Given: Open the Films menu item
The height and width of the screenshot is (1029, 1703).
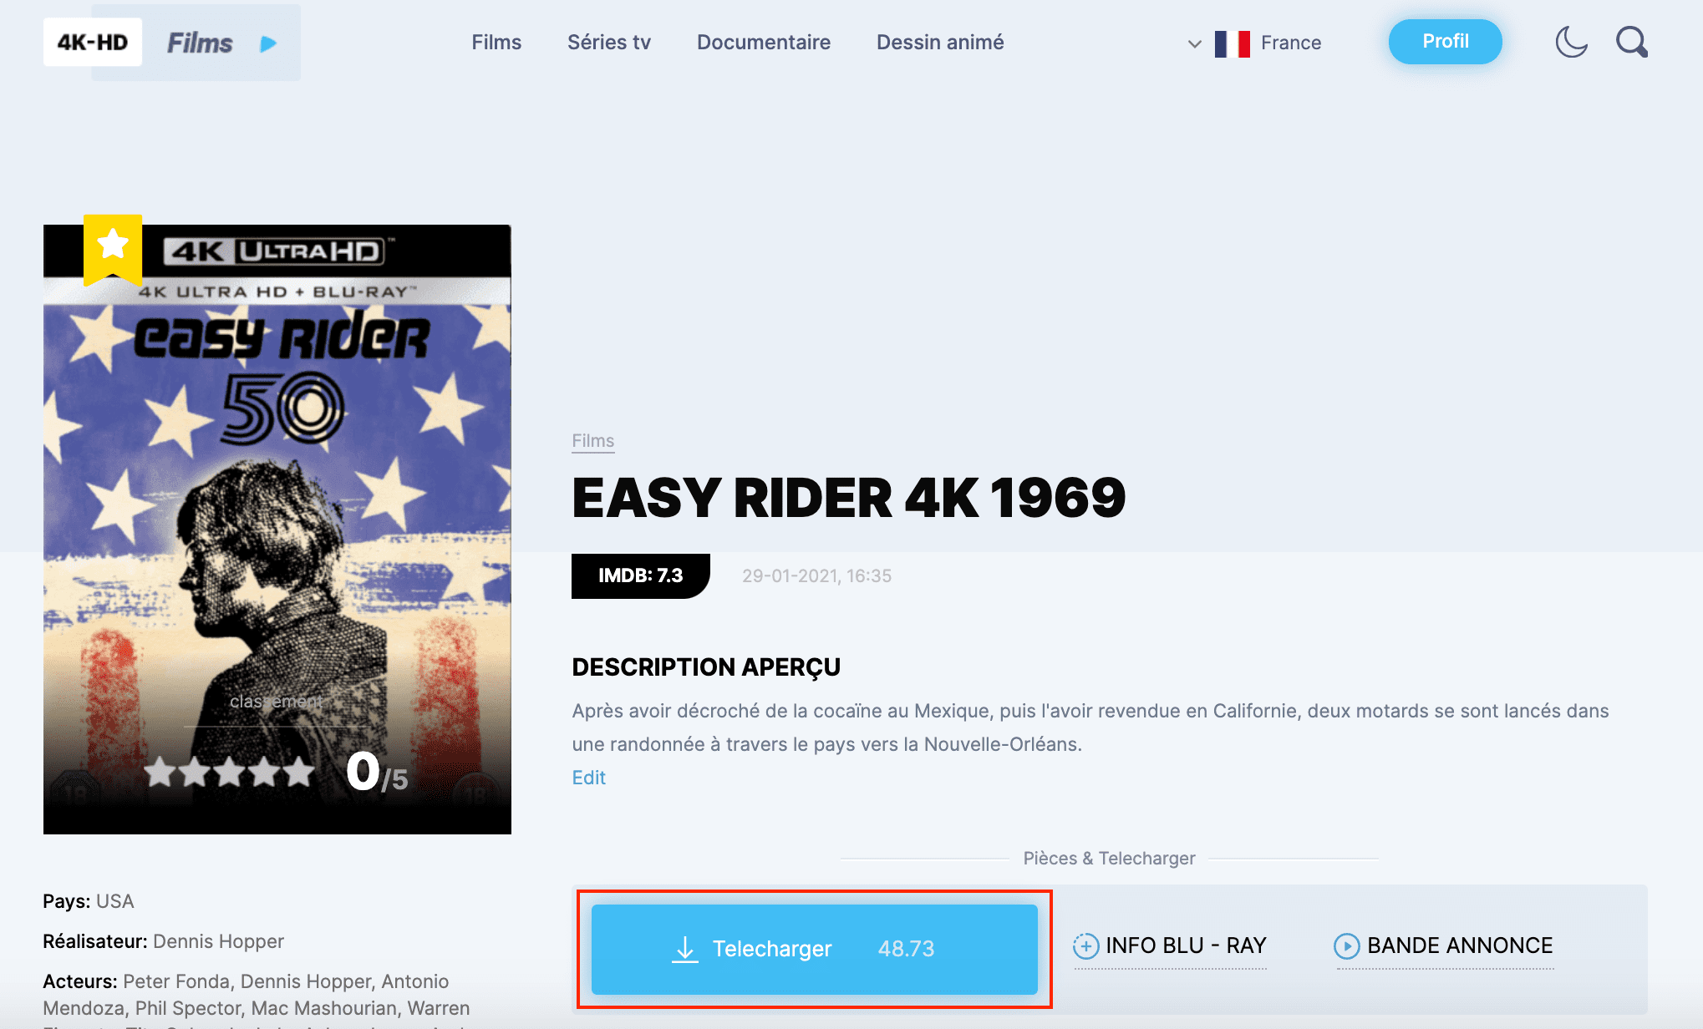Looking at the screenshot, I should [496, 43].
